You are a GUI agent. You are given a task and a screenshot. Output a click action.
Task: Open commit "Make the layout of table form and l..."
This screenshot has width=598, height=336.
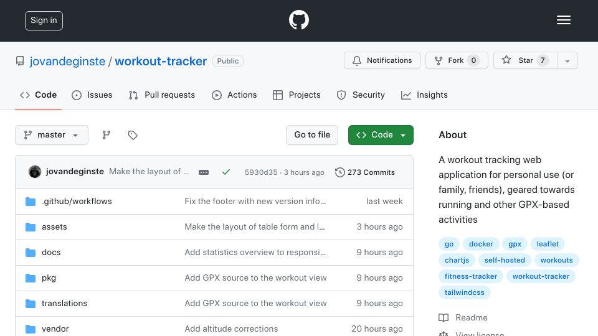pyautogui.click(x=255, y=226)
